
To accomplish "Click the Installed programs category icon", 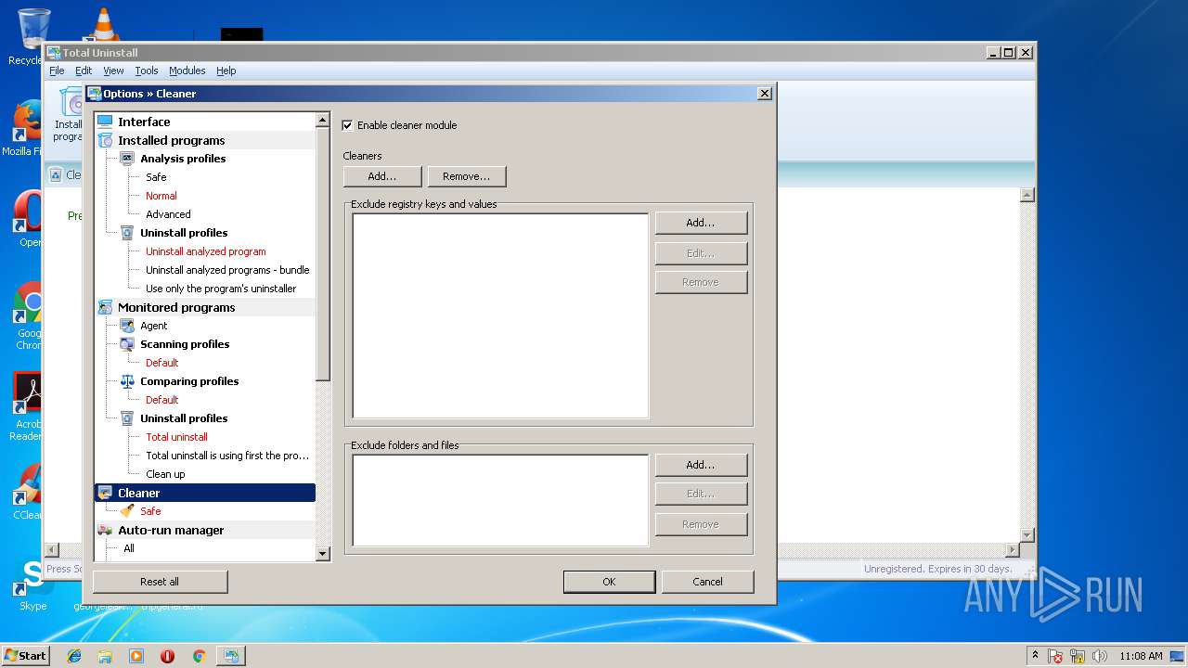I will tap(105, 140).
